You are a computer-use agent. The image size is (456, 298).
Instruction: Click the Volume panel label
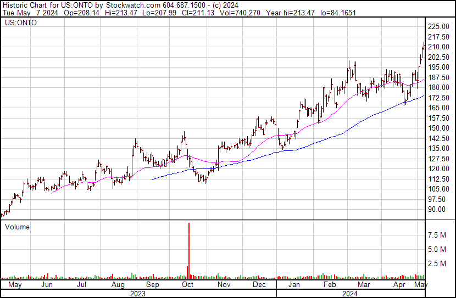16,227
